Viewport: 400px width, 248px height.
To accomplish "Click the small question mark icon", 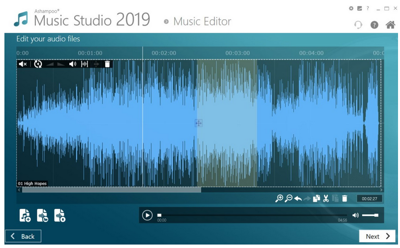I will (x=368, y=8).
